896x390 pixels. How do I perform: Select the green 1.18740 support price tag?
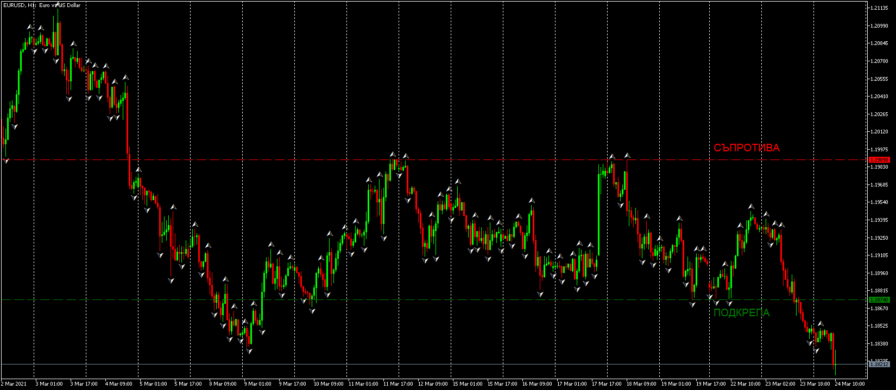point(879,299)
